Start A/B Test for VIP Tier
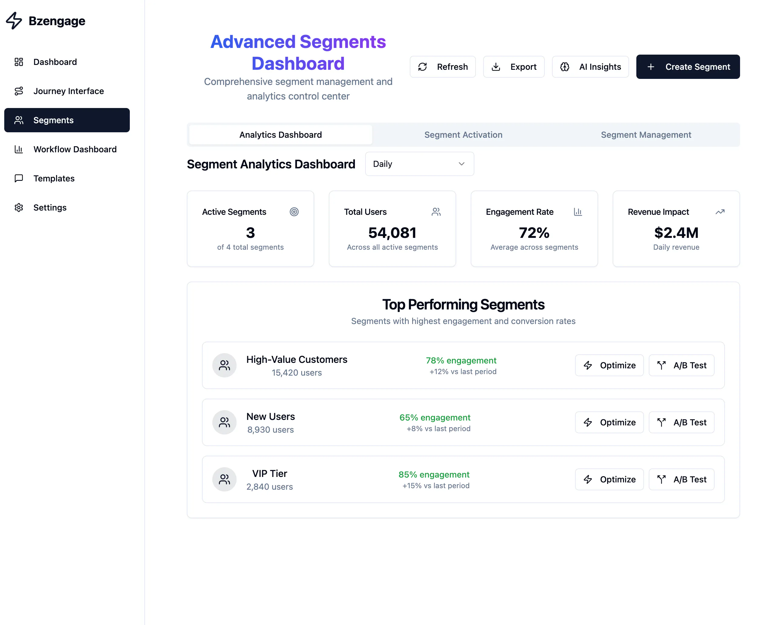The image size is (771, 625). (682, 480)
